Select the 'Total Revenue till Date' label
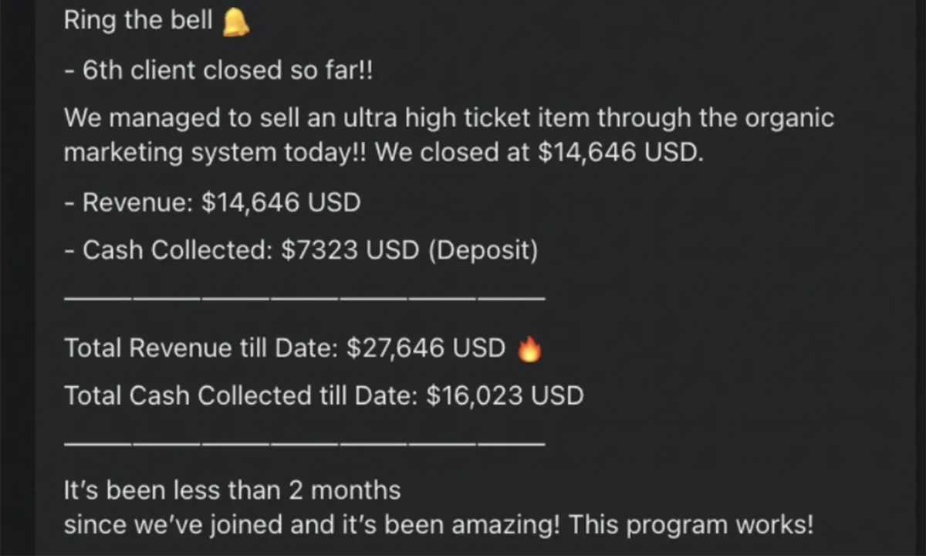The width and height of the screenshot is (926, 556). pos(201,348)
